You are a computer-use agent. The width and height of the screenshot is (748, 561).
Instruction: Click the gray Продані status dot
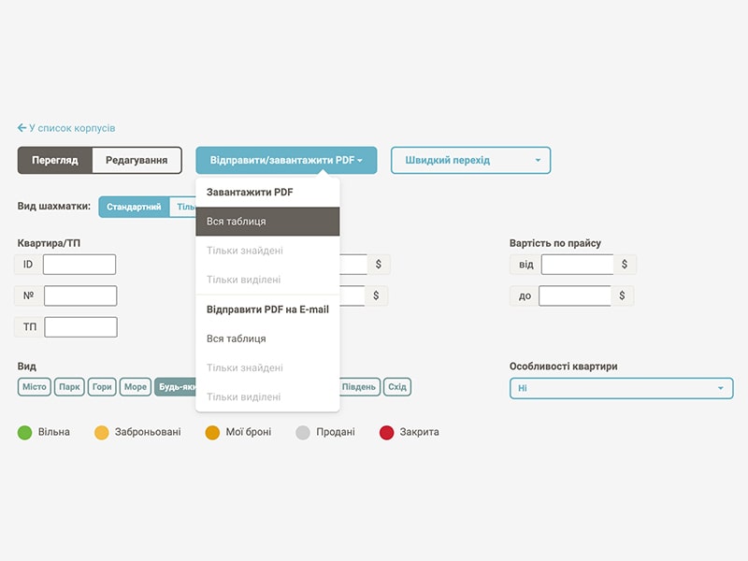point(303,432)
